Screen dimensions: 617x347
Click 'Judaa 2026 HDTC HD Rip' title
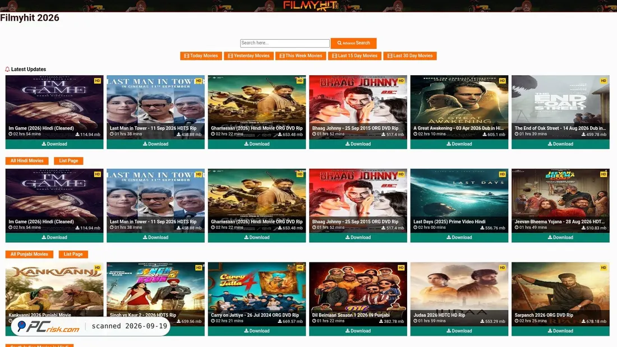439,315
